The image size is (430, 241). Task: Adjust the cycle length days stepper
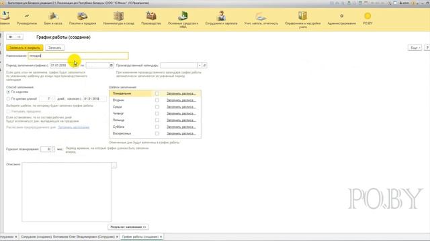pyautogui.click(x=53, y=98)
